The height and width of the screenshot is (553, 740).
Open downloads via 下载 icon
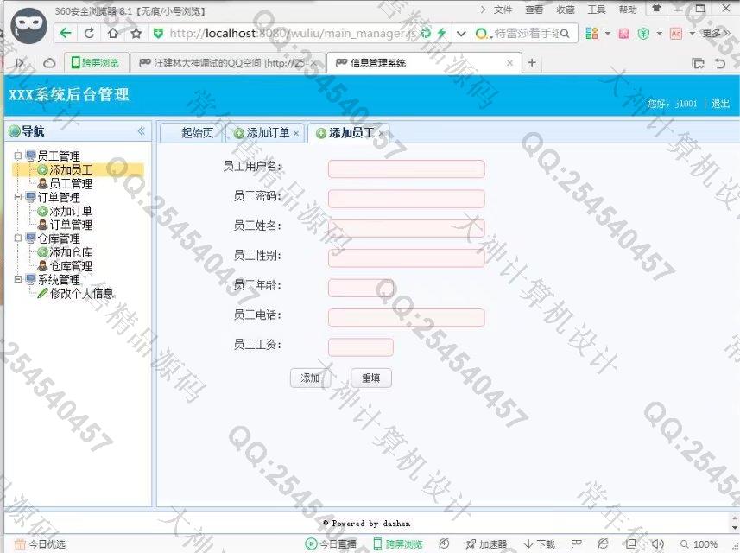click(x=540, y=544)
